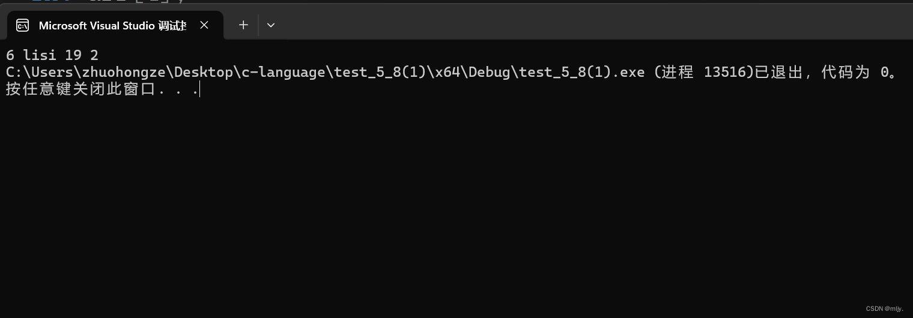The height and width of the screenshot is (318, 913).
Task: Click the terminal icon in the tab
Action: click(x=23, y=25)
